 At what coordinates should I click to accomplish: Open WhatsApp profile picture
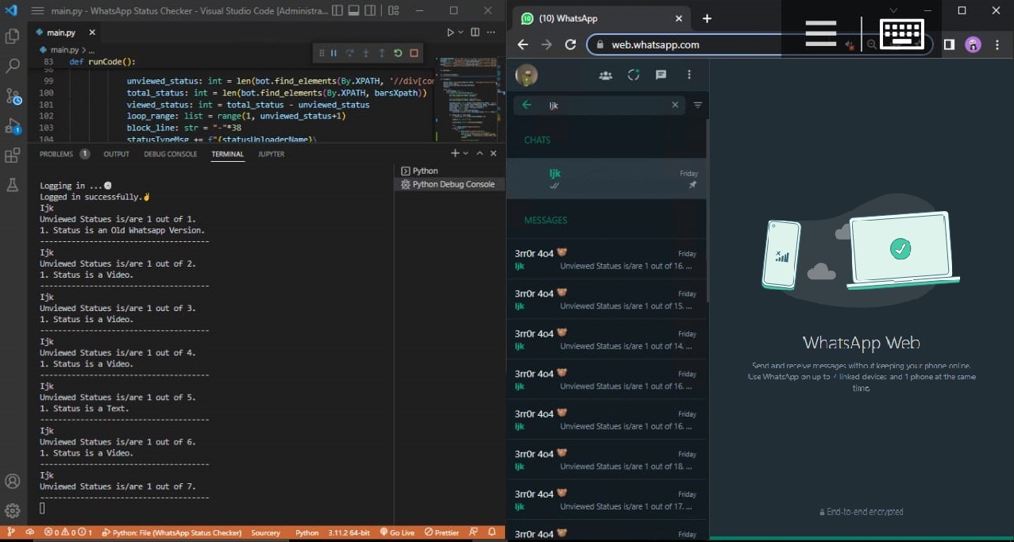coord(526,75)
